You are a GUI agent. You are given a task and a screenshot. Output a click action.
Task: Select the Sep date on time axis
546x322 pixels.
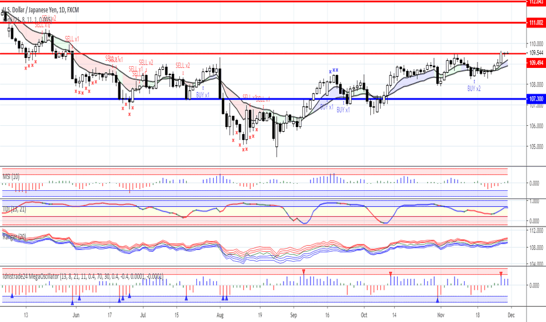pyautogui.click(x=294, y=314)
